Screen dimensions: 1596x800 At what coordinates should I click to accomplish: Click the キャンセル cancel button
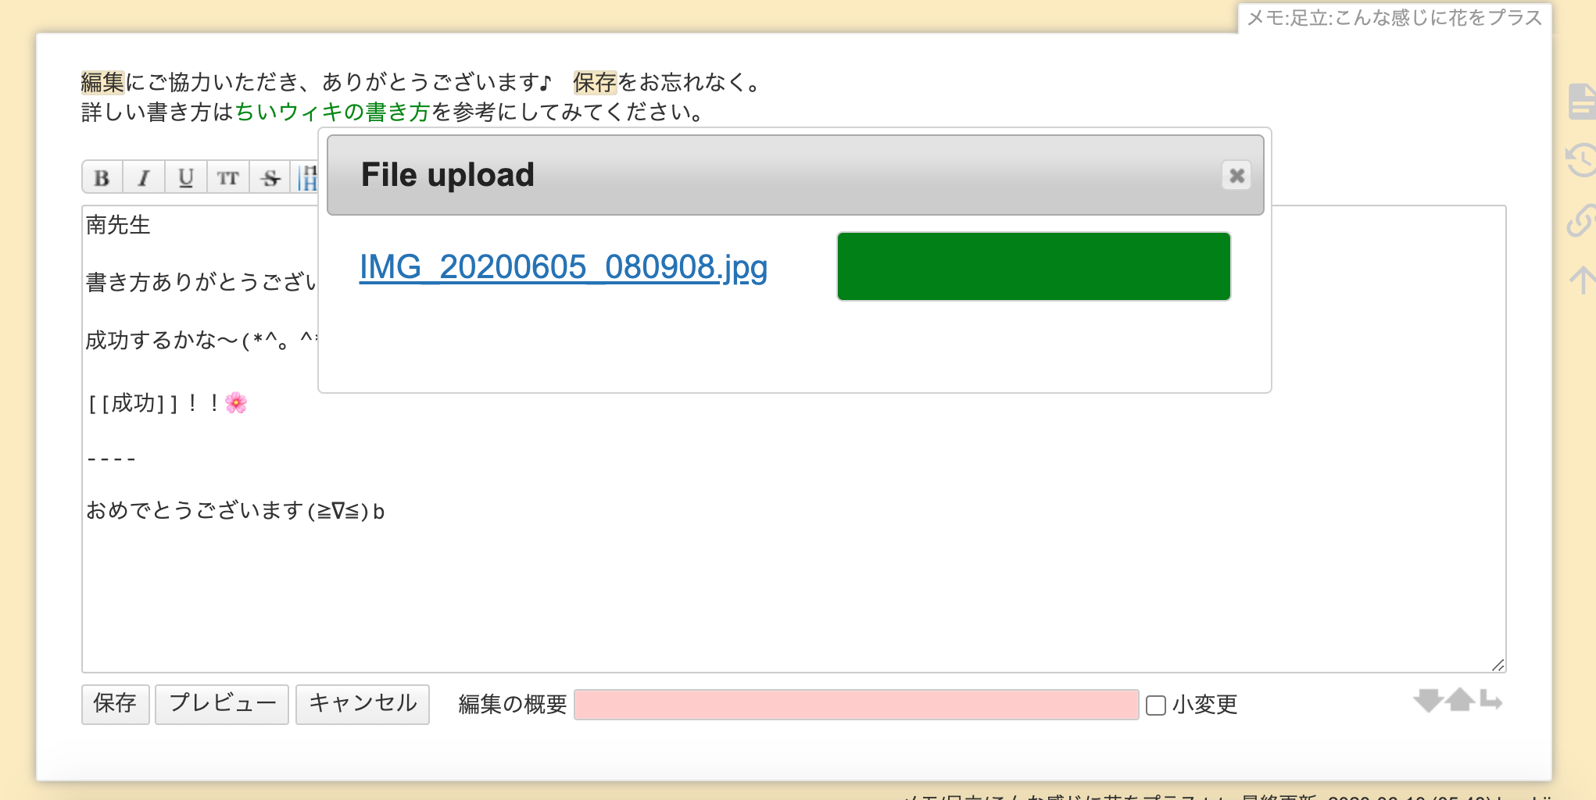tap(363, 704)
